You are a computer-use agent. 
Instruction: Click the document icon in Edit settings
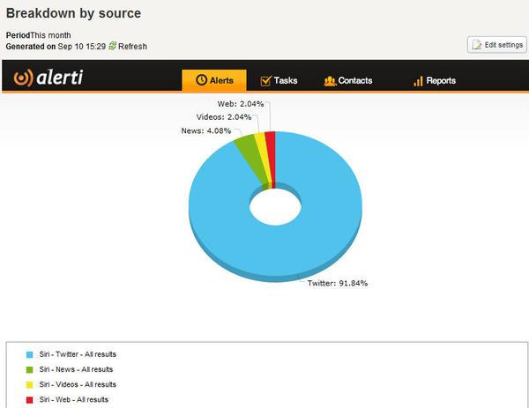(476, 45)
